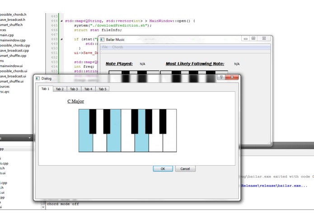This screenshot has height=223, width=314.
Task: Click the C-sharp black key on the piano
Action: click(x=93, y=121)
